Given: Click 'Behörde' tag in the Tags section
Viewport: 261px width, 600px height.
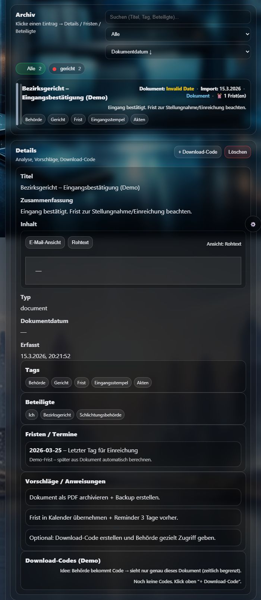Looking at the screenshot, I should coord(37,383).
